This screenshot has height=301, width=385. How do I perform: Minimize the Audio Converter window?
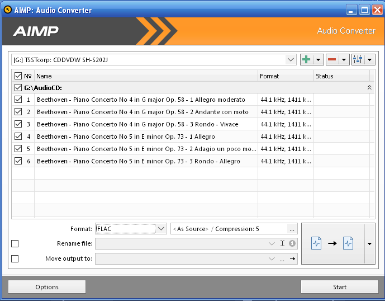(351, 10)
